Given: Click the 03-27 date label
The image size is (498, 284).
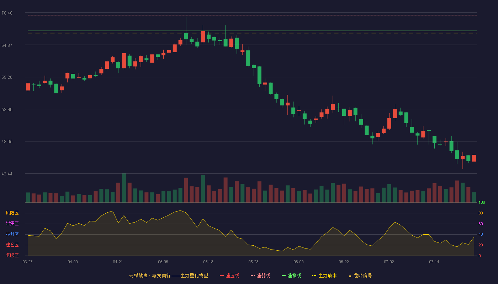Looking at the screenshot, I should pos(27,262).
